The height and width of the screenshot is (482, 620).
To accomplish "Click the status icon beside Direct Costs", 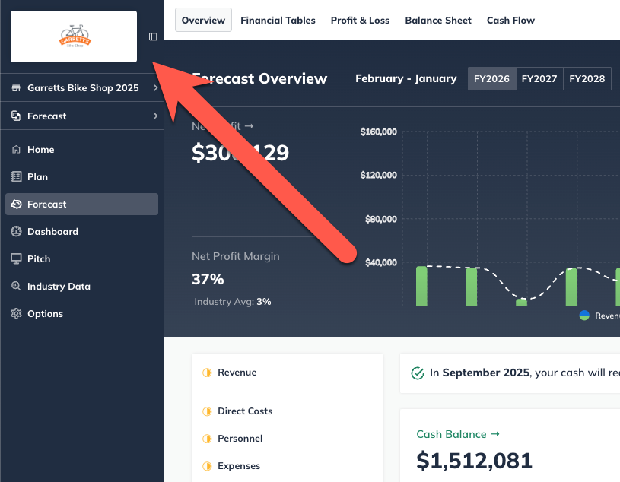I will tap(207, 411).
